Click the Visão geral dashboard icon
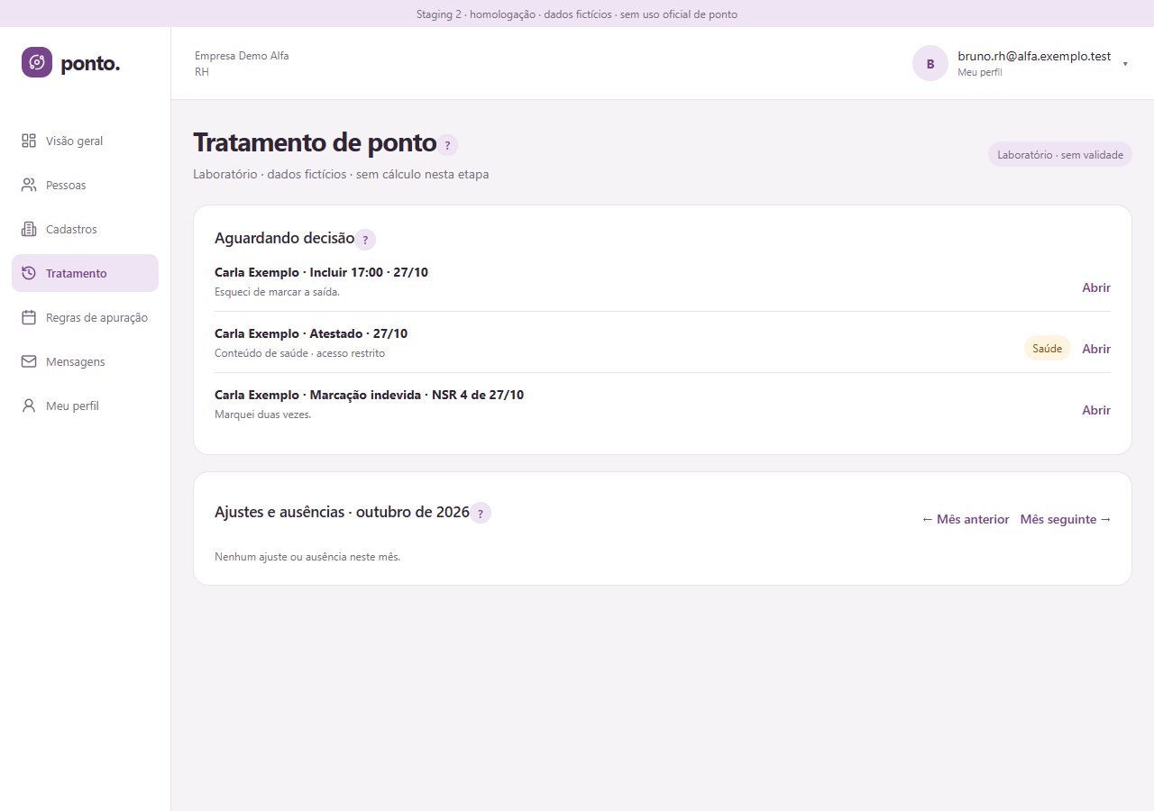The width and height of the screenshot is (1154, 811). (x=29, y=141)
